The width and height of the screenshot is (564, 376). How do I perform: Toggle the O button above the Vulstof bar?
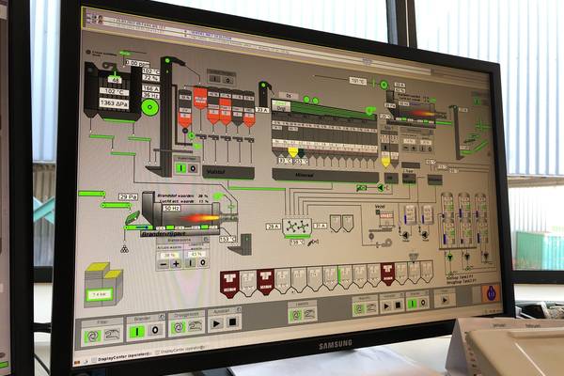193,167
